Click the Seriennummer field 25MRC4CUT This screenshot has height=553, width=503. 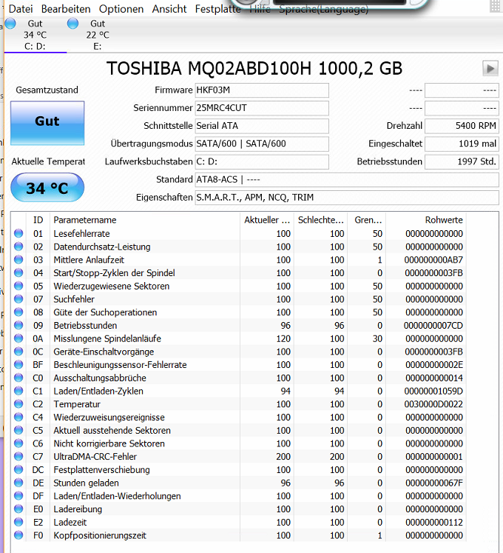tap(262, 108)
